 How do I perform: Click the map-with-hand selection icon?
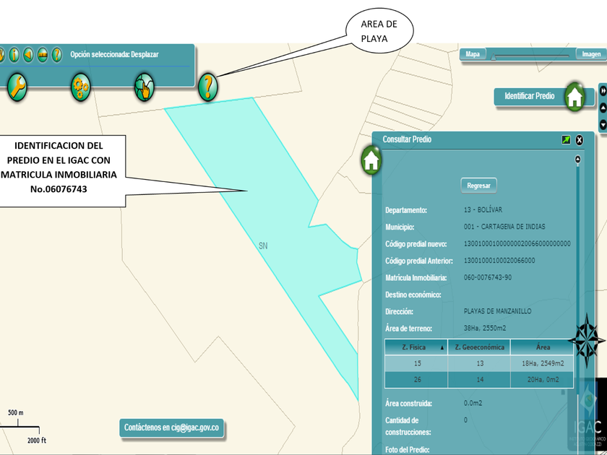coord(145,87)
